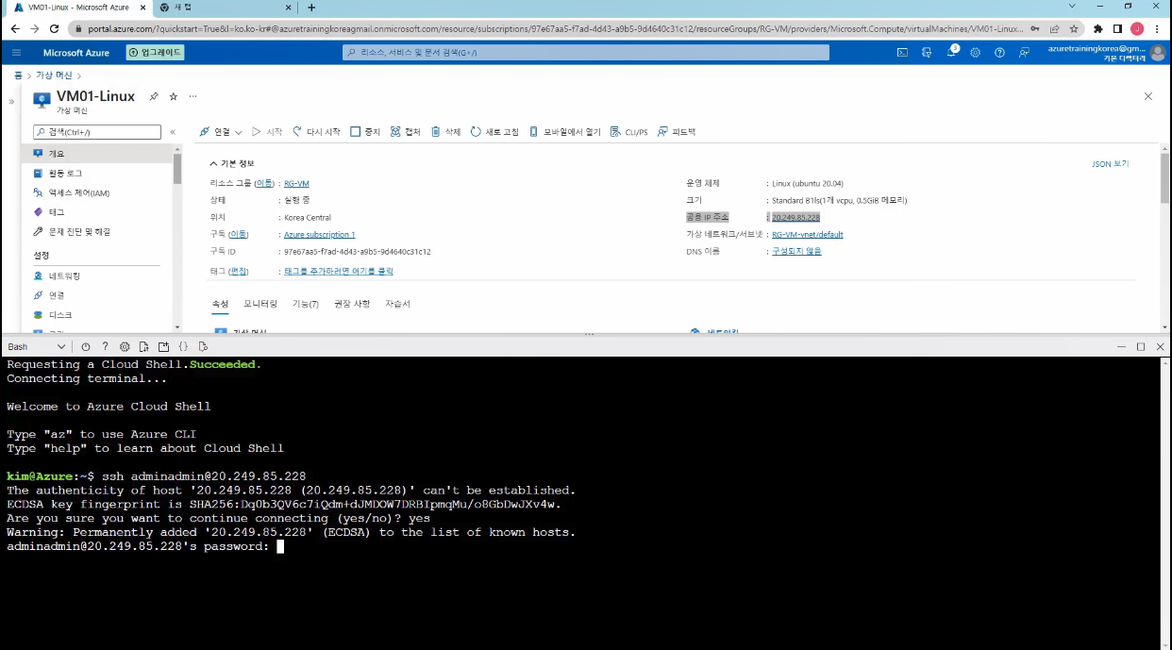Image resolution: width=1172 pixels, height=650 pixels.
Task: Open Azure subscription 1 link
Action: (x=319, y=234)
